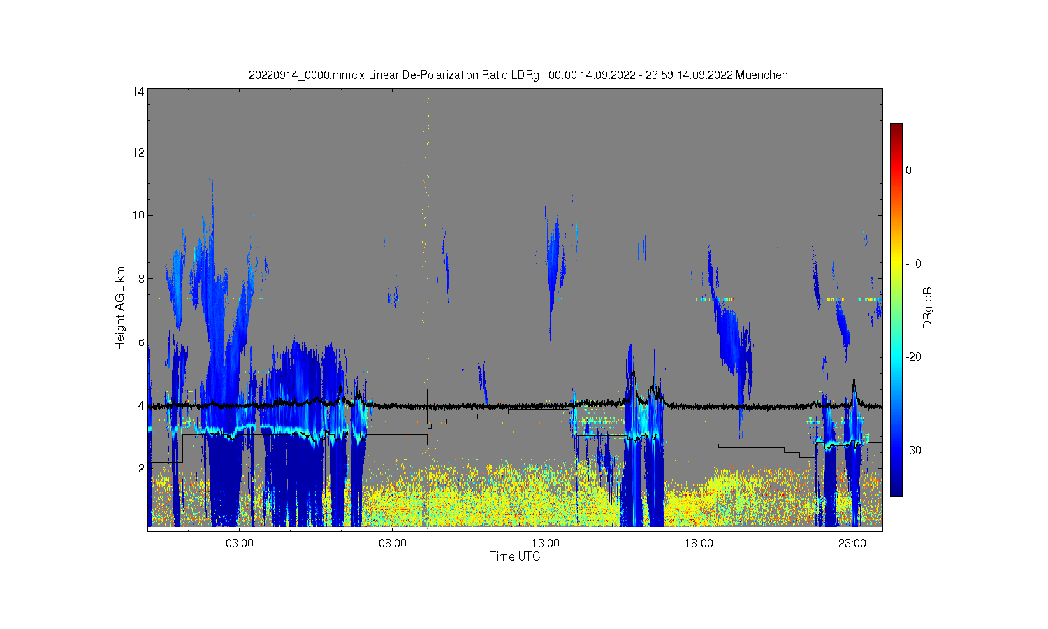Pick the dark red top of colorbar

click(x=896, y=128)
